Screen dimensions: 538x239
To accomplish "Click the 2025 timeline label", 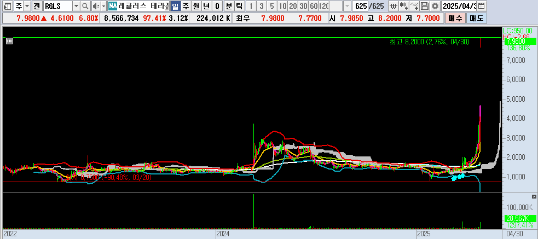I will point(424,234).
